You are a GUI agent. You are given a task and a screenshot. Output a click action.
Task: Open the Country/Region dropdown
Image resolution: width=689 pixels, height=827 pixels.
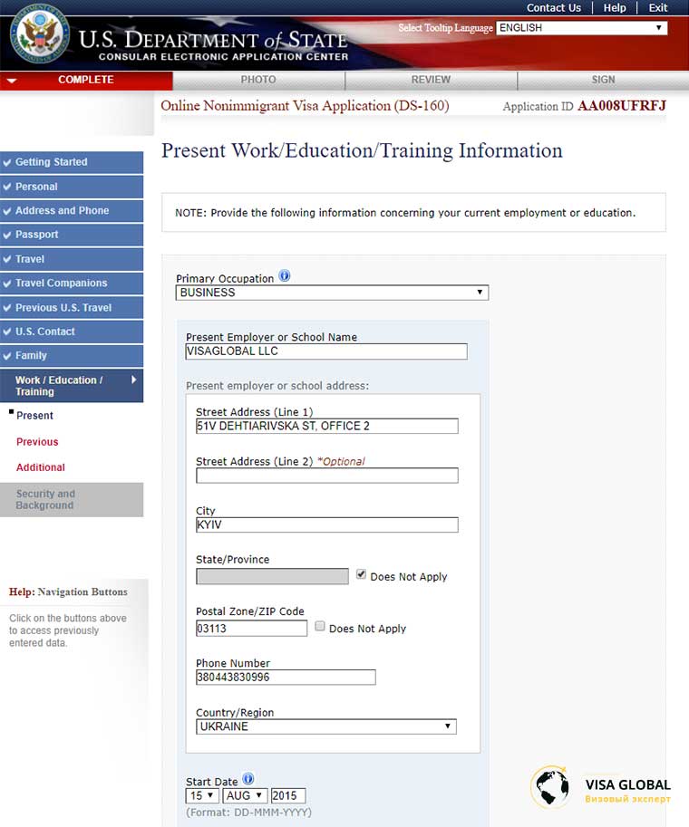326,726
